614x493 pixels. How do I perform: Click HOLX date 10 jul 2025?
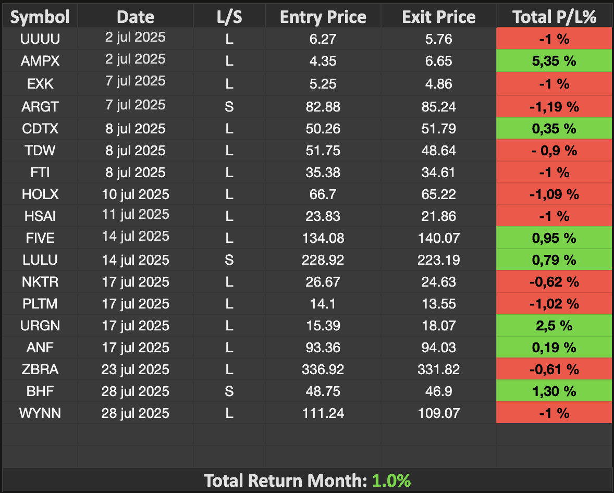click(x=136, y=194)
